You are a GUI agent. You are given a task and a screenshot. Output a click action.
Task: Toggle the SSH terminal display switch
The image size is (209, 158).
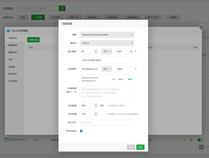(x=200, y=140)
